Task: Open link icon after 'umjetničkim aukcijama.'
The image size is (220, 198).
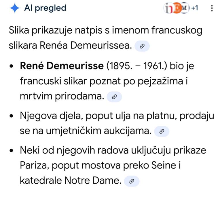Action: [162, 131]
